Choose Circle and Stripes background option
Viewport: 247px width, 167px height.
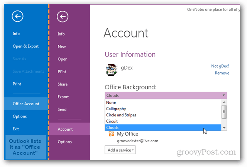click(163, 115)
